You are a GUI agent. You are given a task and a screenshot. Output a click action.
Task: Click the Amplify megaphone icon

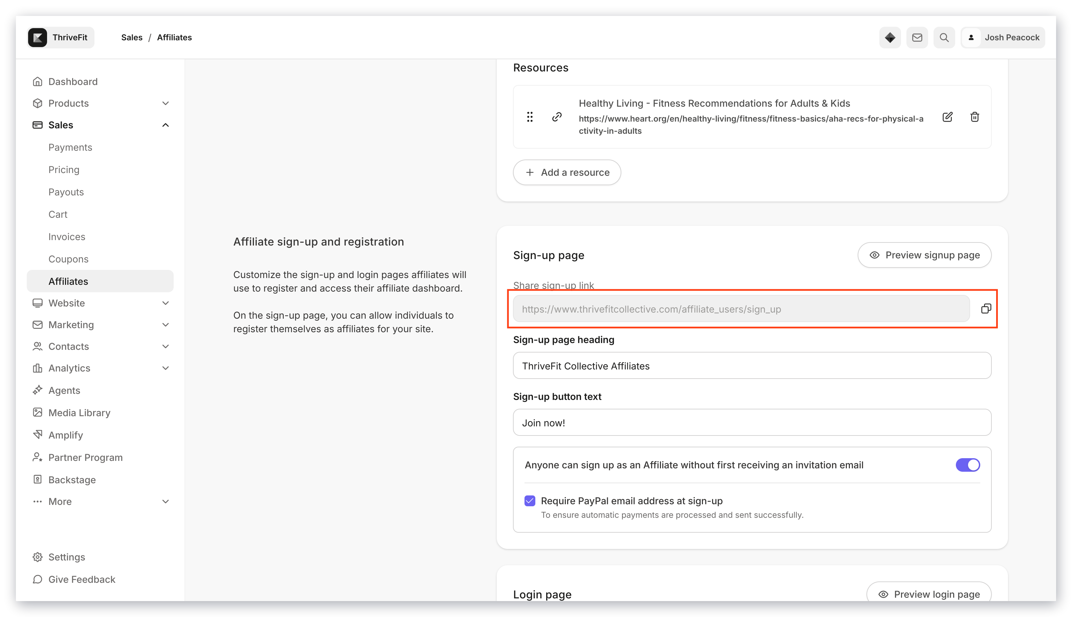38,435
